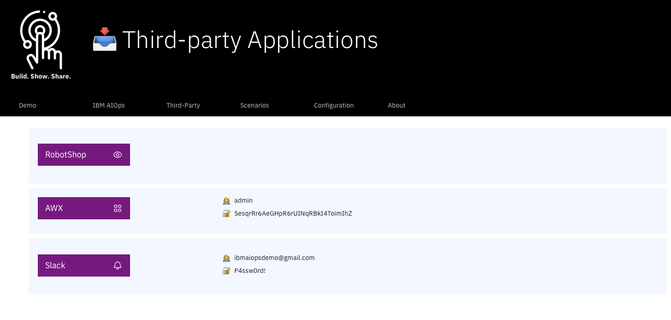Open the Scenarios menu
The width and height of the screenshot is (671, 320).
255,105
